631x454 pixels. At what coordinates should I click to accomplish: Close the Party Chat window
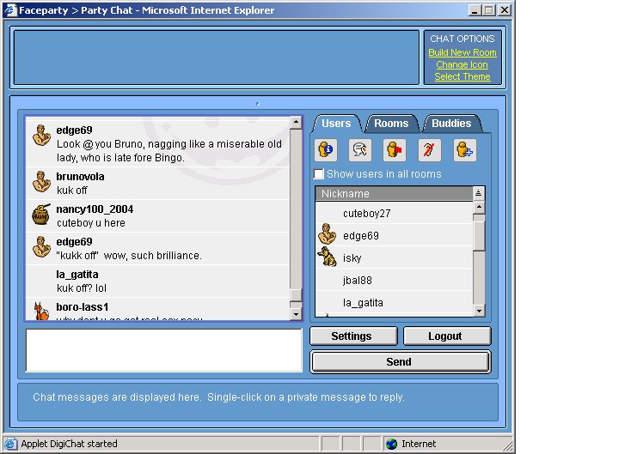[x=505, y=10]
